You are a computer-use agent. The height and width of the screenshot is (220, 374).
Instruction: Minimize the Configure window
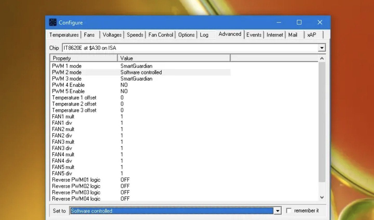coord(279,22)
